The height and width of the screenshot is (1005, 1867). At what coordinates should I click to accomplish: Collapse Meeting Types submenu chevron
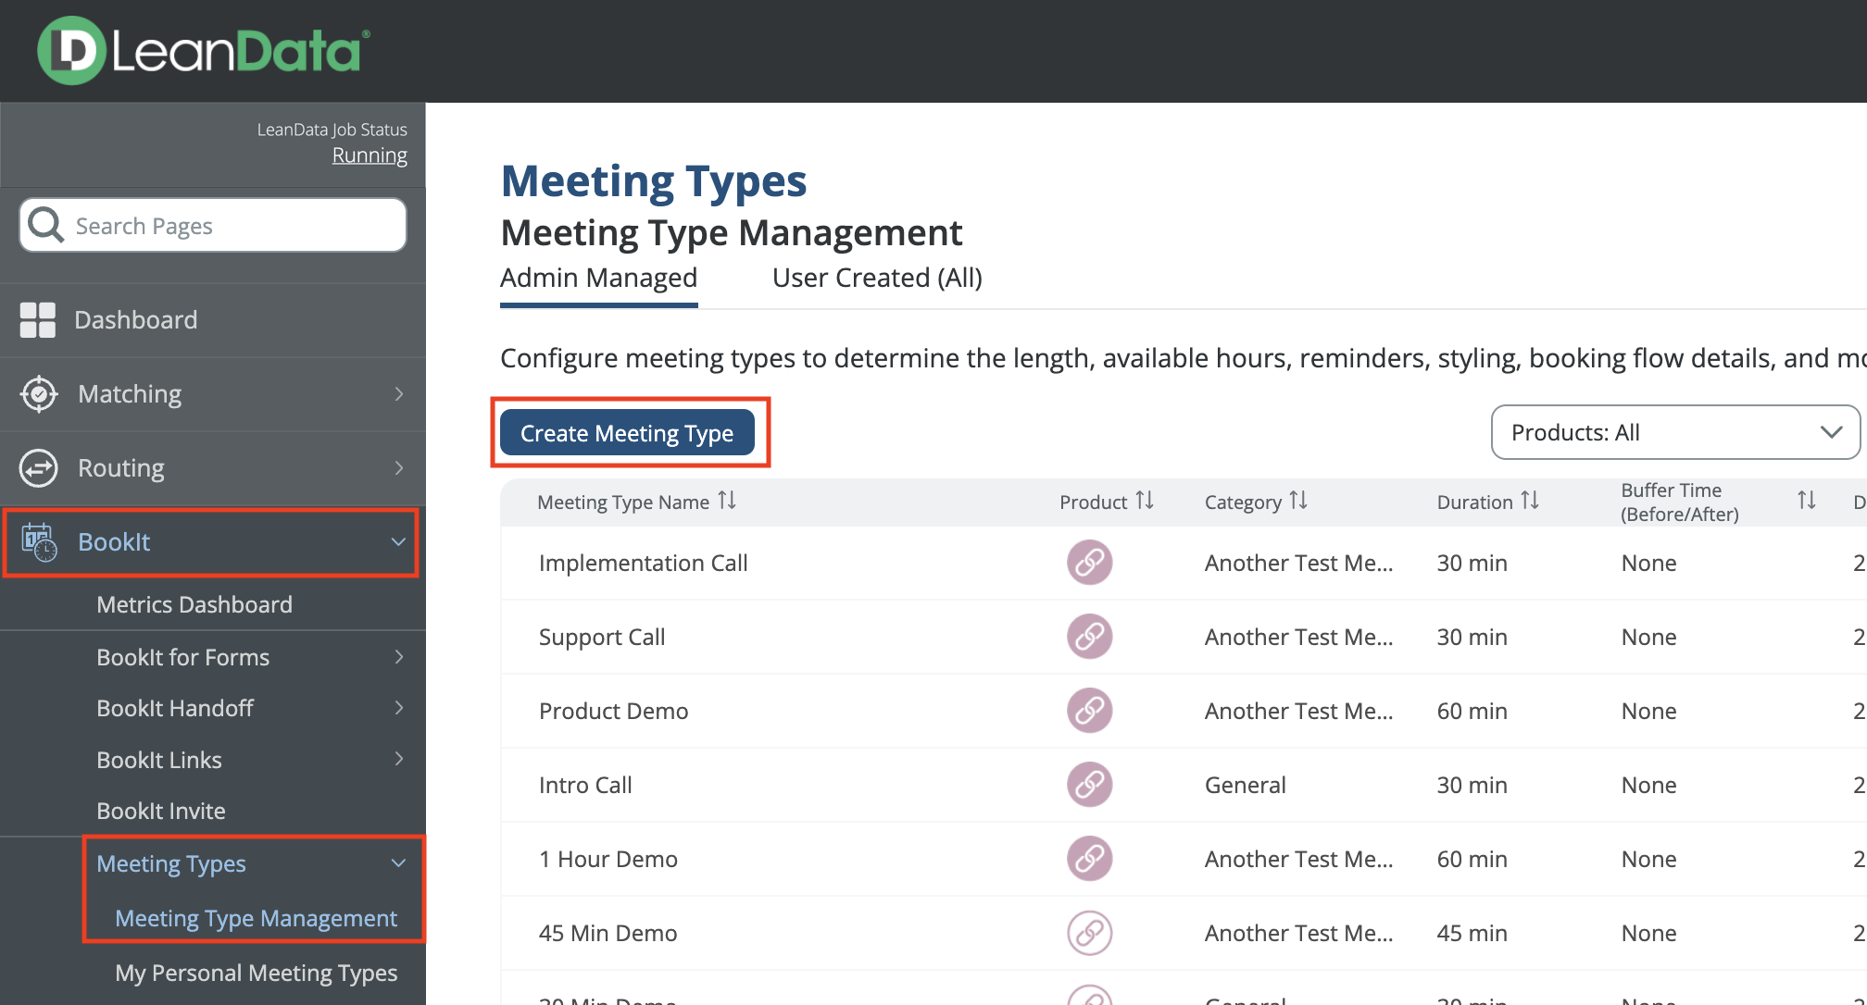click(399, 863)
